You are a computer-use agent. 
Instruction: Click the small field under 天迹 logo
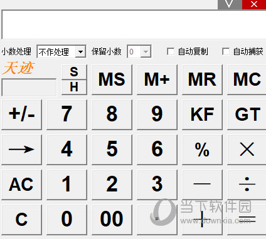[x=29, y=87]
